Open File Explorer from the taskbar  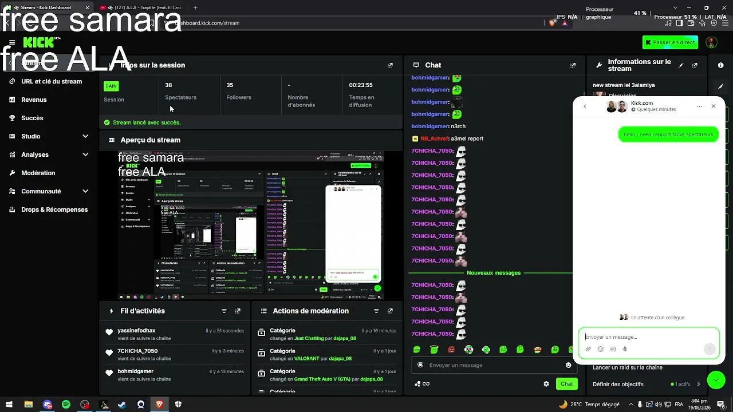[28, 405]
